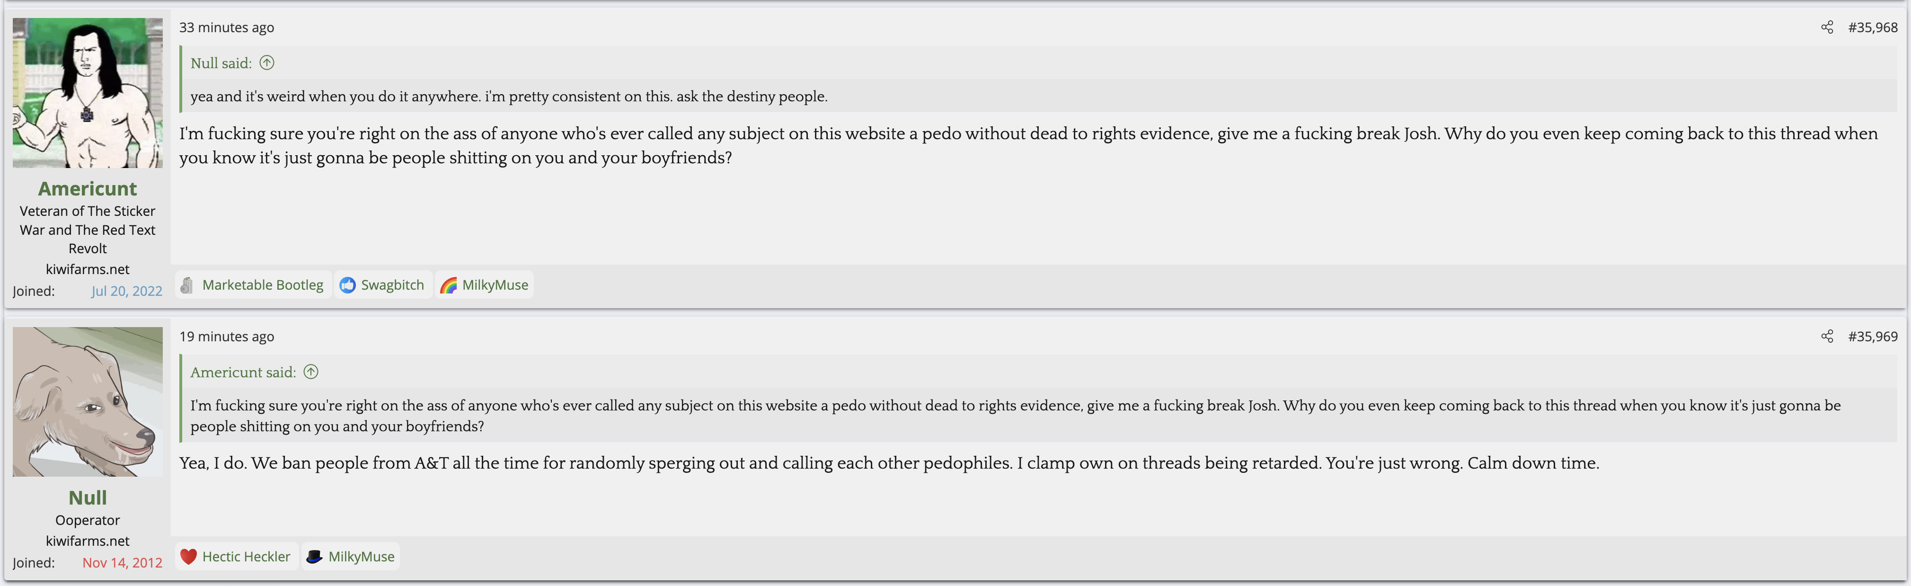Click reaction icon beside Marketable Bootleg
This screenshot has width=1911, height=586.
(187, 285)
